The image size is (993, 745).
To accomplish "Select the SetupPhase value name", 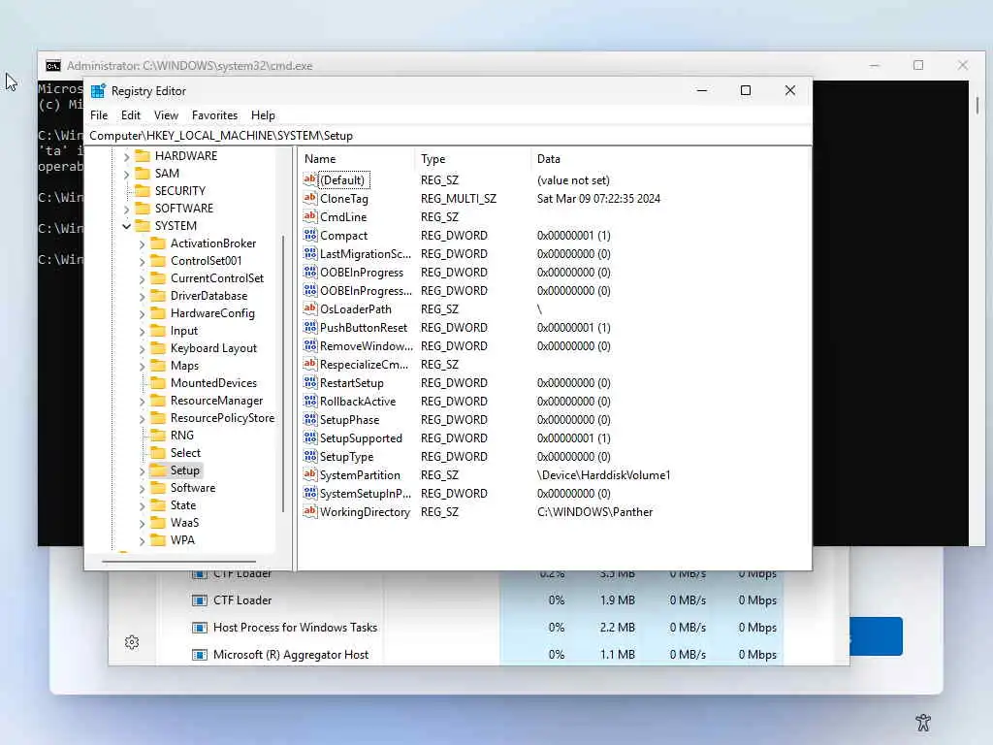I will click(349, 419).
